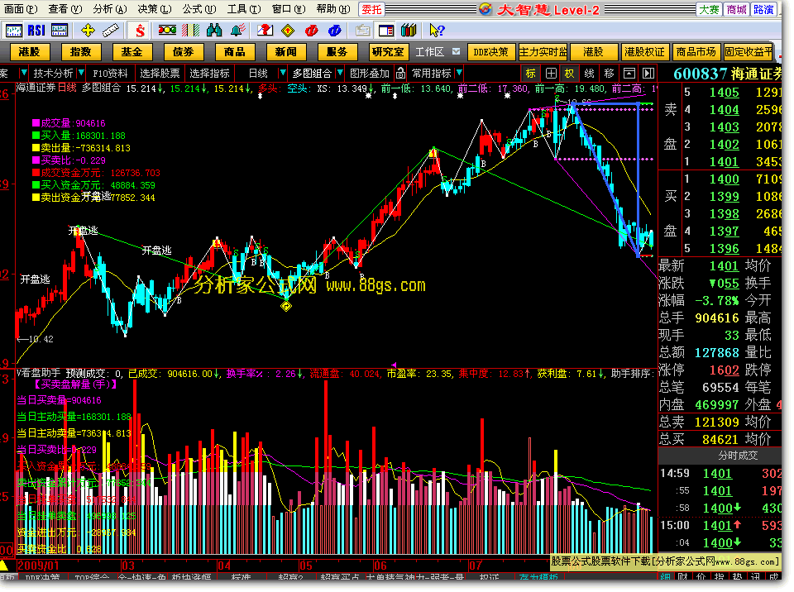
Task: Click the yellow four-way move arrows icon
Action: pyautogui.click(x=88, y=31)
